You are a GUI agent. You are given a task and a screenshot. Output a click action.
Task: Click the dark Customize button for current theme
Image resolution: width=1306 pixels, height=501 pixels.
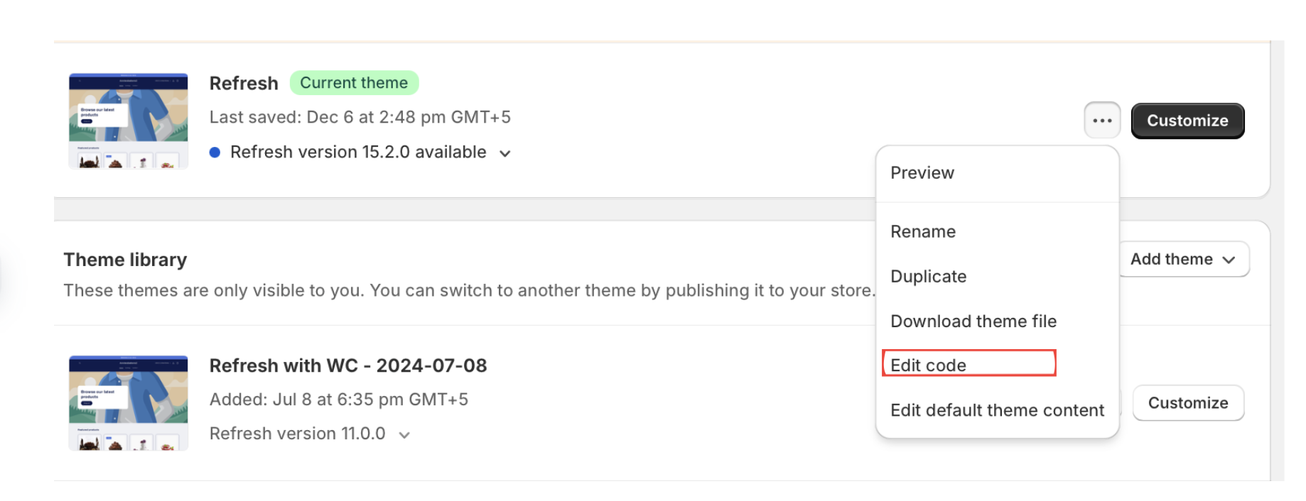click(x=1187, y=121)
